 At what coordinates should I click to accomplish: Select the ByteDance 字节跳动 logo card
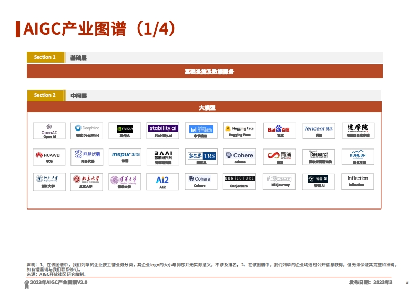201,131
